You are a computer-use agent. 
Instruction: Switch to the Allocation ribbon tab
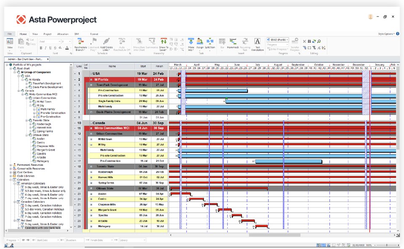(x=63, y=34)
